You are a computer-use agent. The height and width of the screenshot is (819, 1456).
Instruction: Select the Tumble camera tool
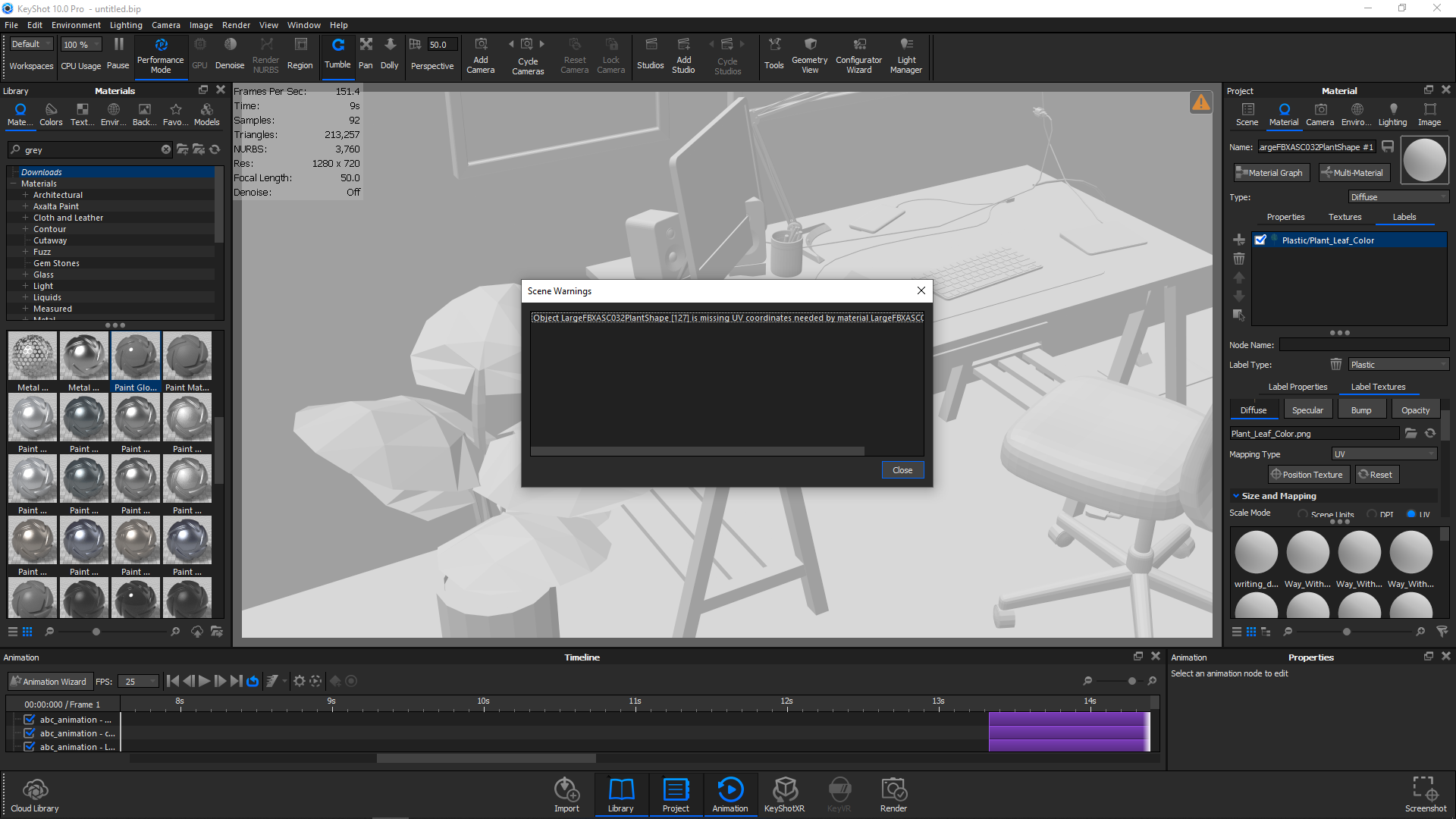(x=337, y=55)
